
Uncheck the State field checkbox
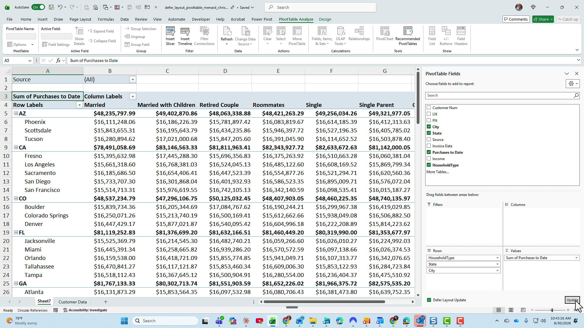pyautogui.click(x=429, y=133)
